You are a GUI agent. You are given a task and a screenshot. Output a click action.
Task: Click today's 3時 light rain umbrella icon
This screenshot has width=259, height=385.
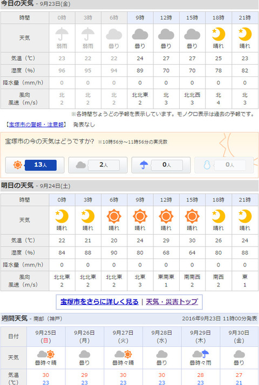(x=88, y=34)
